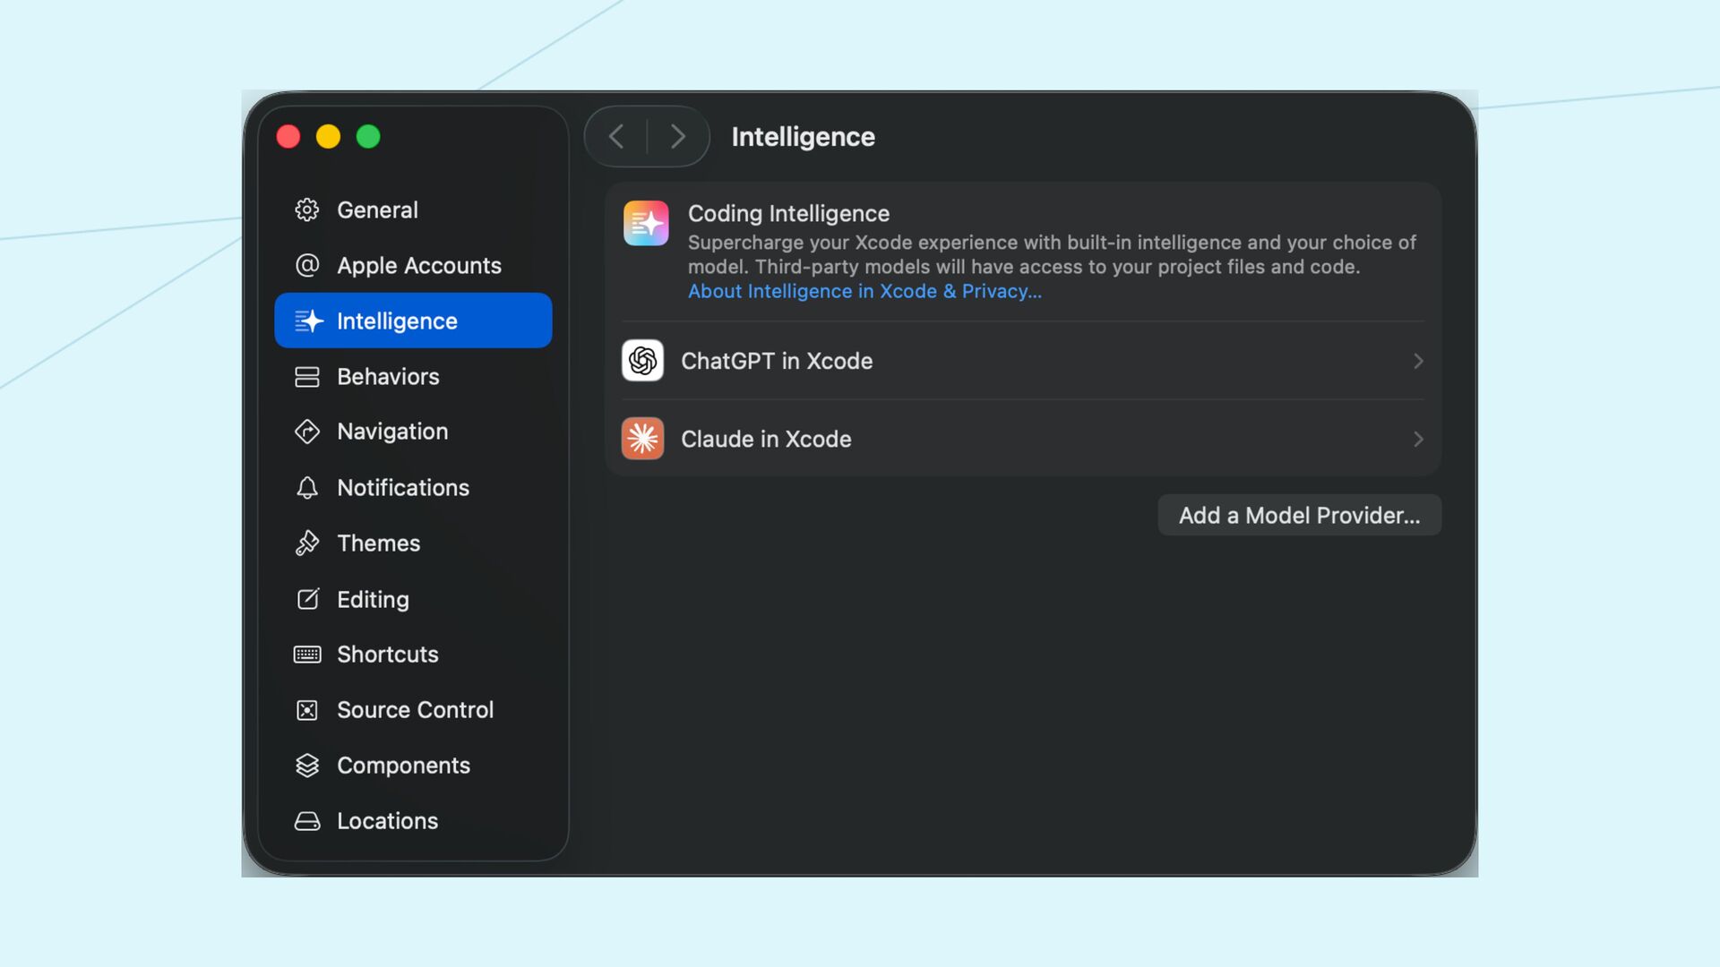The height and width of the screenshot is (967, 1720).
Task: Click the General gear icon in sidebar
Action: point(307,210)
